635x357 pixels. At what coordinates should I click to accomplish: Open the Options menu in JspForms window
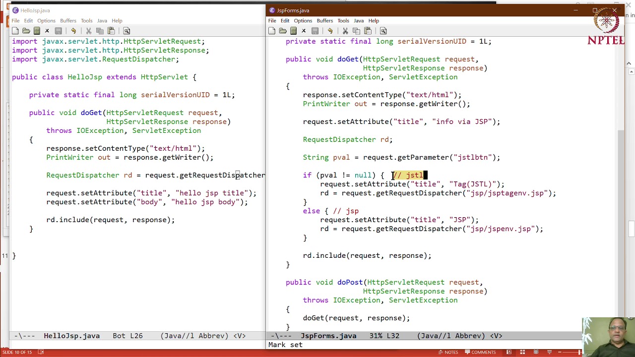pyautogui.click(x=303, y=21)
